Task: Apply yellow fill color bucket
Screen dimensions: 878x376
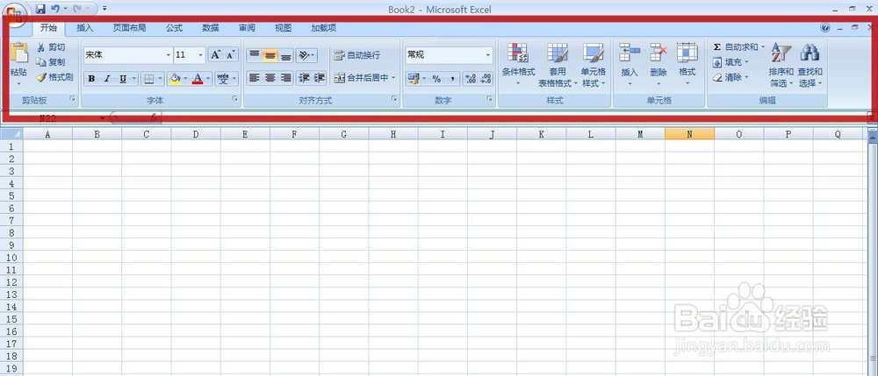Action: (174, 78)
